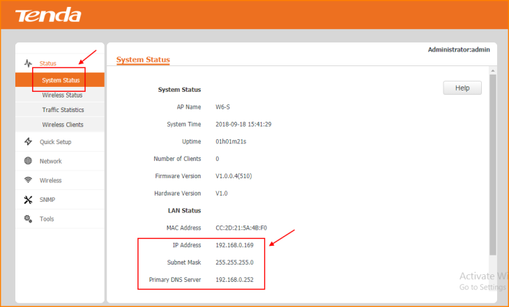
Task: Open the Wireless Clients list
Action: (62, 125)
